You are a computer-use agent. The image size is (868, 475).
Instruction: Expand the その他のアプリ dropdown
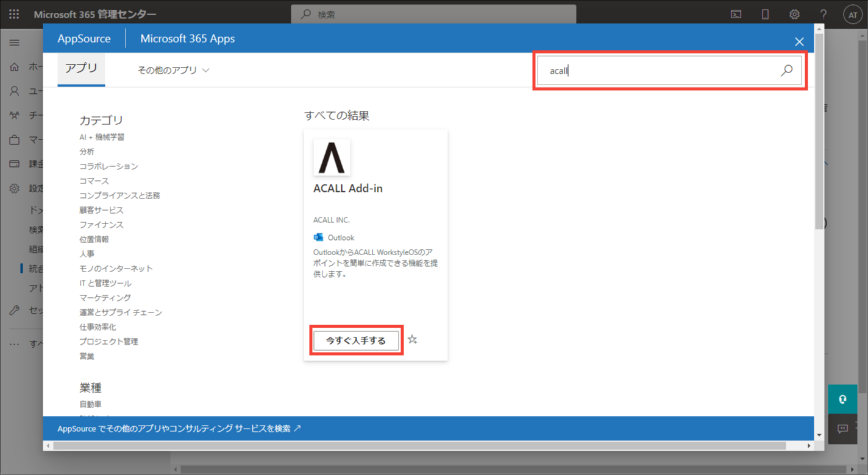(173, 71)
